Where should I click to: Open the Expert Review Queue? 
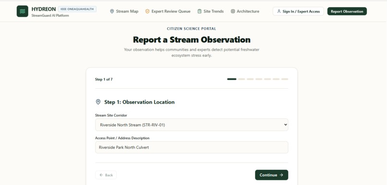pos(168,12)
